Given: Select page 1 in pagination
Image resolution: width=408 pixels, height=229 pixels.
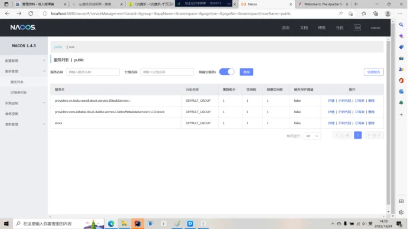Looking at the screenshot, I should 358,135.
